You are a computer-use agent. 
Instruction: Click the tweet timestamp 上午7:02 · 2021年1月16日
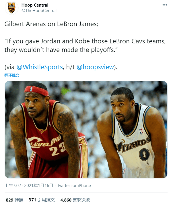pyautogui.click(x=29, y=185)
